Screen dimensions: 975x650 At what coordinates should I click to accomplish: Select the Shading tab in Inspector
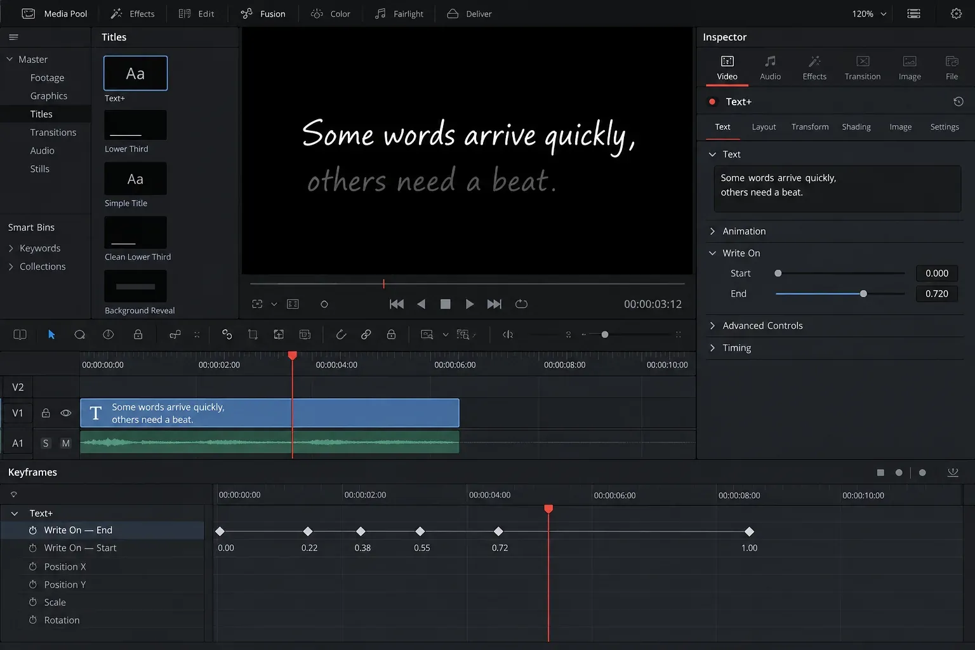point(856,127)
